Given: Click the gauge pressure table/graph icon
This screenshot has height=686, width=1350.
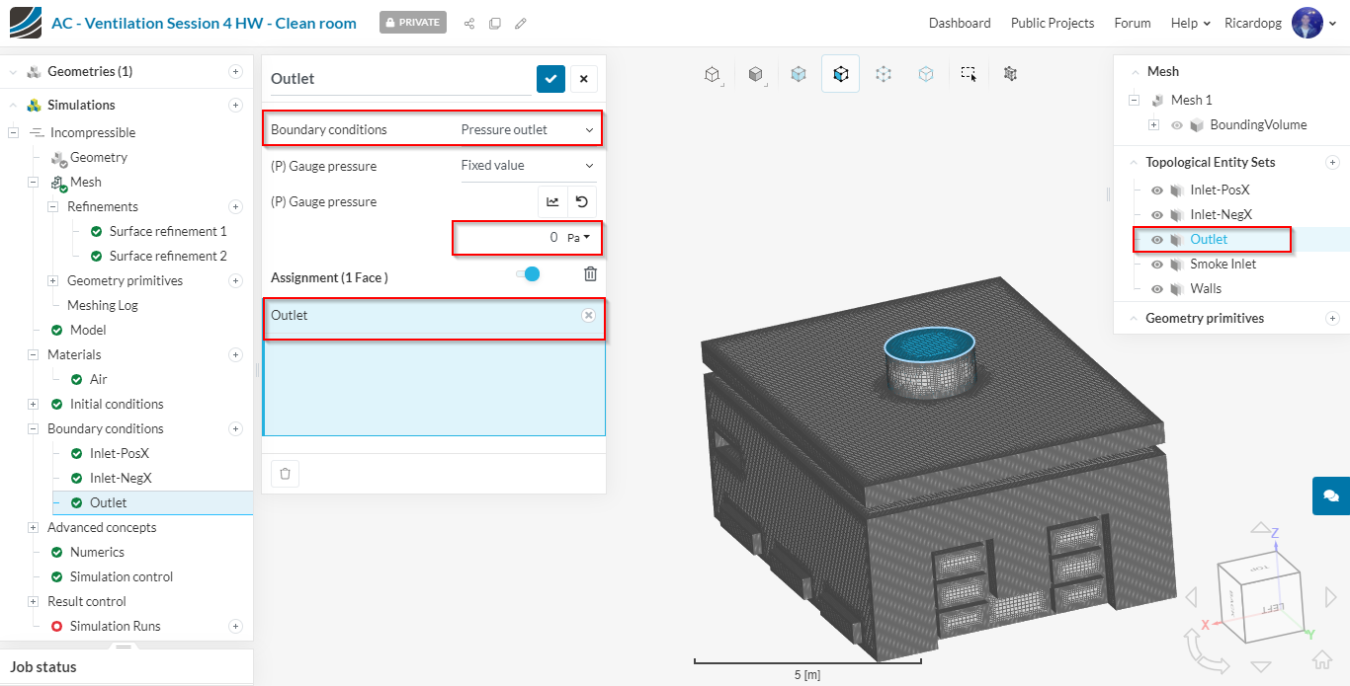Looking at the screenshot, I should pos(552,201).
